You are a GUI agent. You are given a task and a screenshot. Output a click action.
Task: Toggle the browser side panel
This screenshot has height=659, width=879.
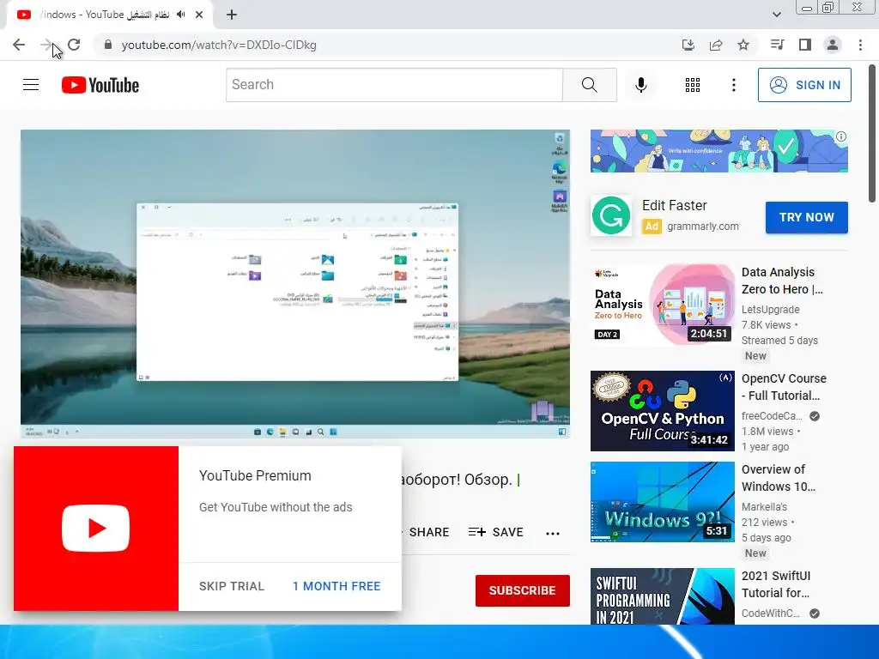805,45
